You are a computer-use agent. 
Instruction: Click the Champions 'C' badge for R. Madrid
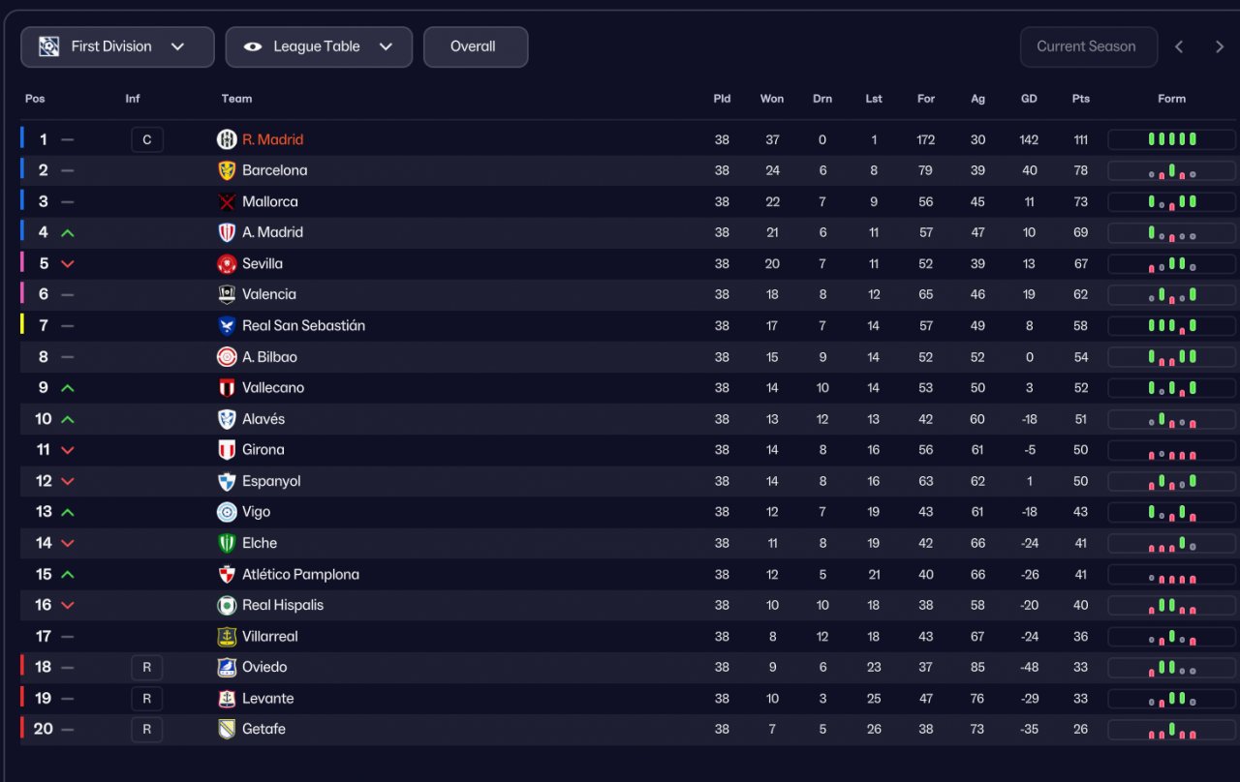click(x=147, y=140)
